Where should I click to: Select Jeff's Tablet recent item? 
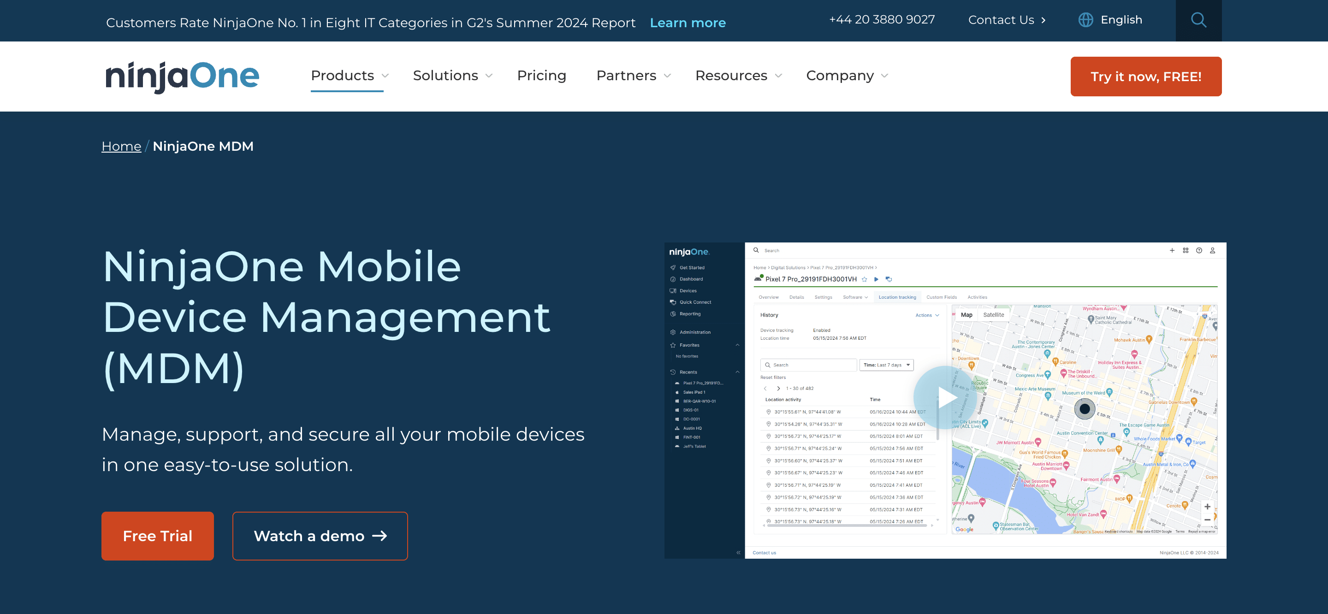pos(694,446)
